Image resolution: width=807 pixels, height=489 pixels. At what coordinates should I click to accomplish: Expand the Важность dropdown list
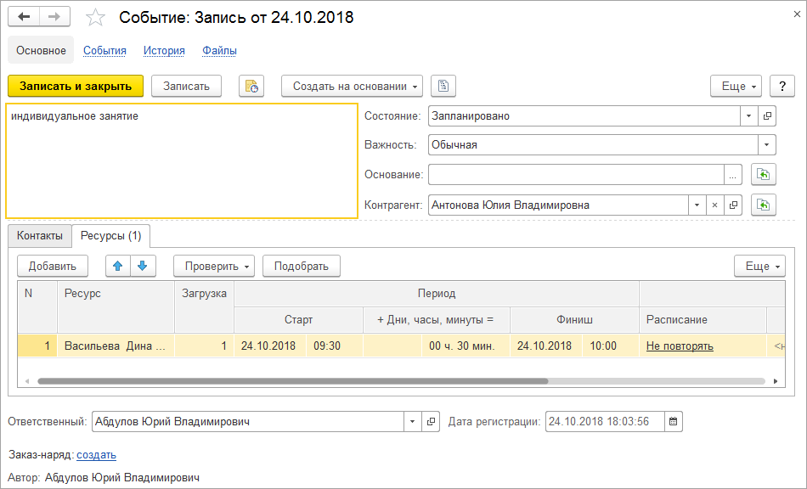coord(767,145)
